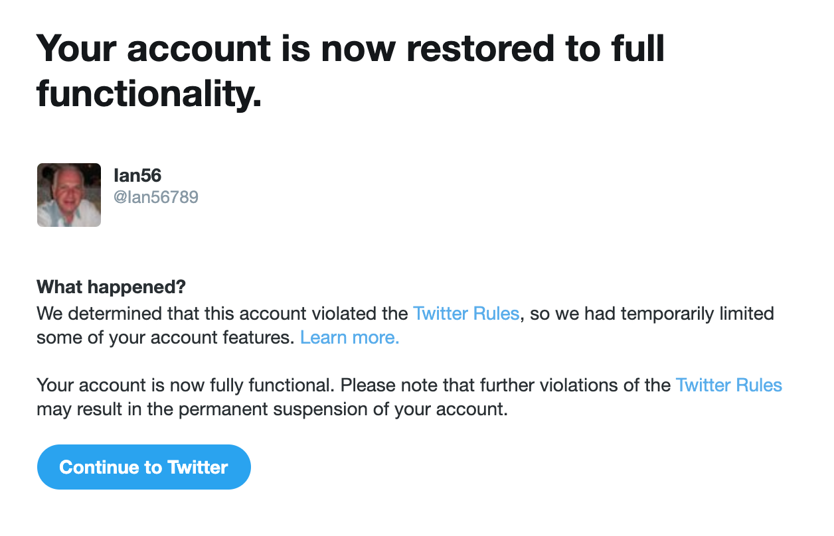Follow the Learn more hyperlink
This screenshot has width=834, height=536.
349,337
